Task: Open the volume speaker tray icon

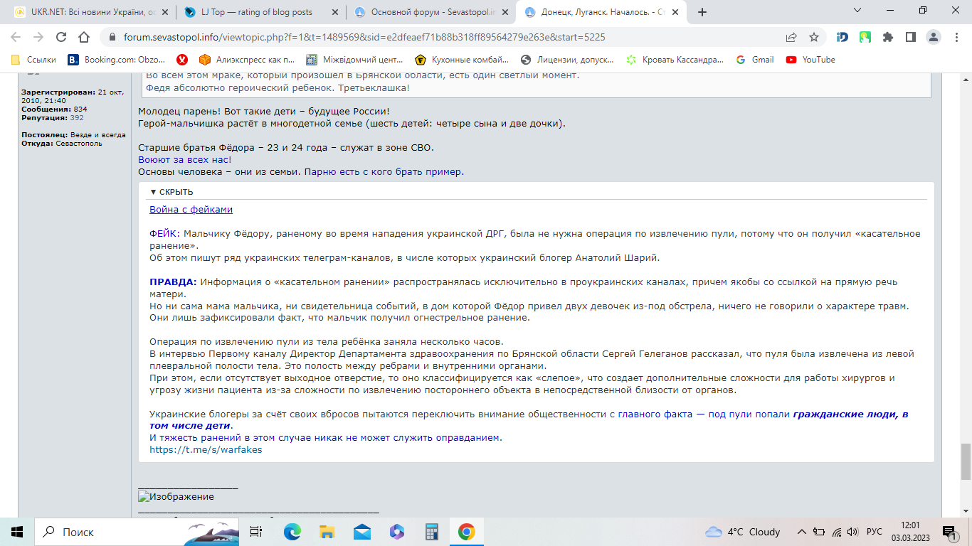Action: 852,532
